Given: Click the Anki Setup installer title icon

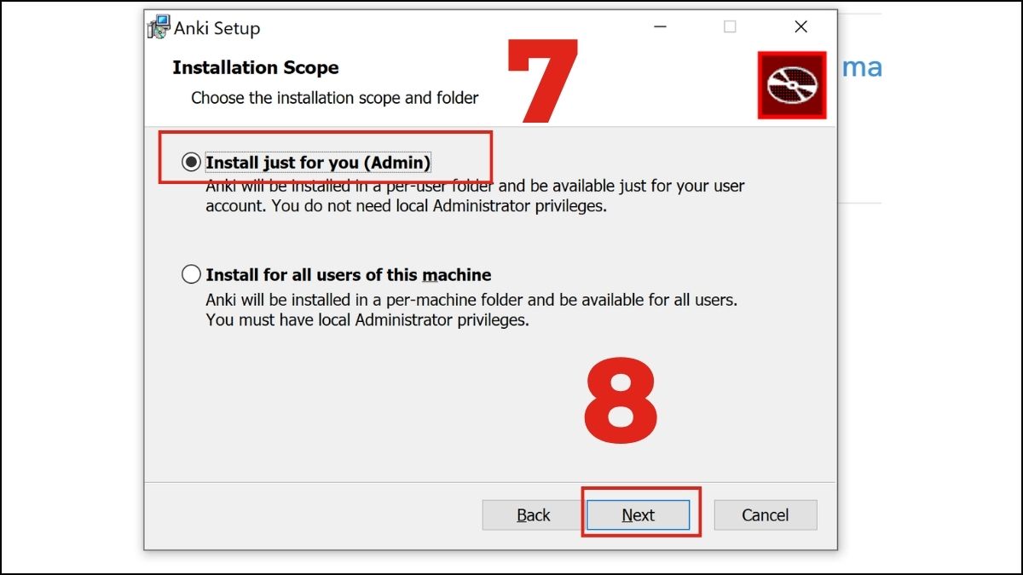Looking at the screenshot, I should pos(159,27).
